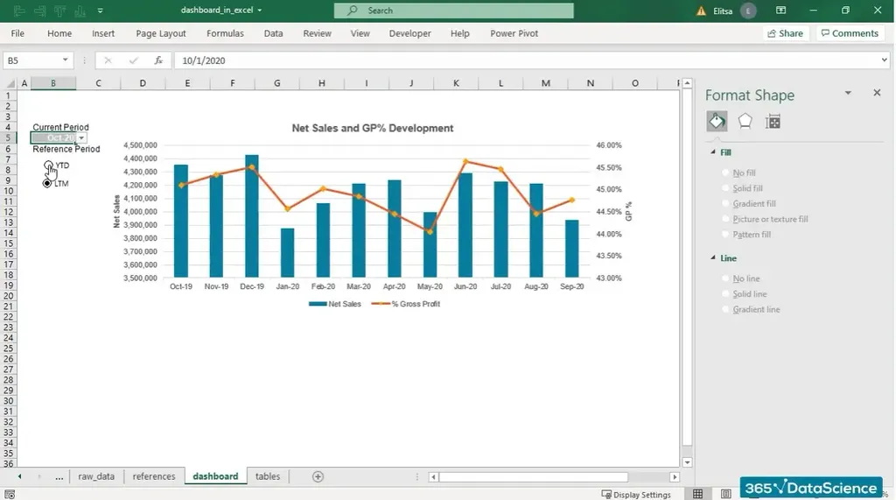This screenshot has height=500, width=896.
Task: Expand the Name Box dropdown
Action: coord(65,60)
